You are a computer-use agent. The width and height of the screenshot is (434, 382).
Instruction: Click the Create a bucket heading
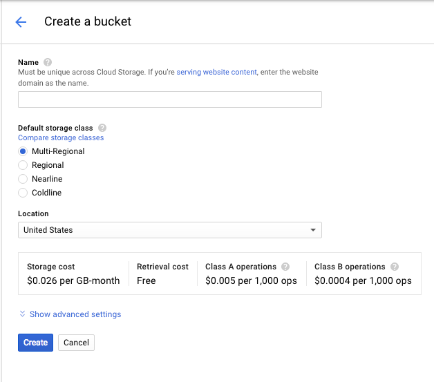pyautogui.click(x=88, y=21)
